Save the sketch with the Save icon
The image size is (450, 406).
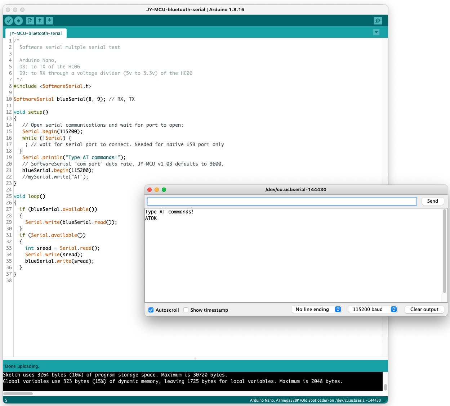click(49, 21)
